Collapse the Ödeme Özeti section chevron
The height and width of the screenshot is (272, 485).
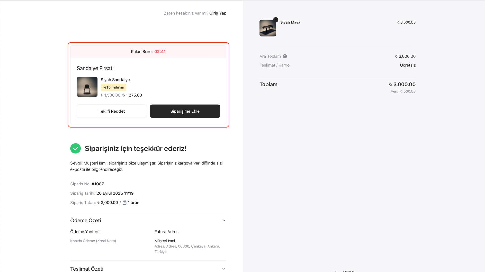[x=224, y=220]
